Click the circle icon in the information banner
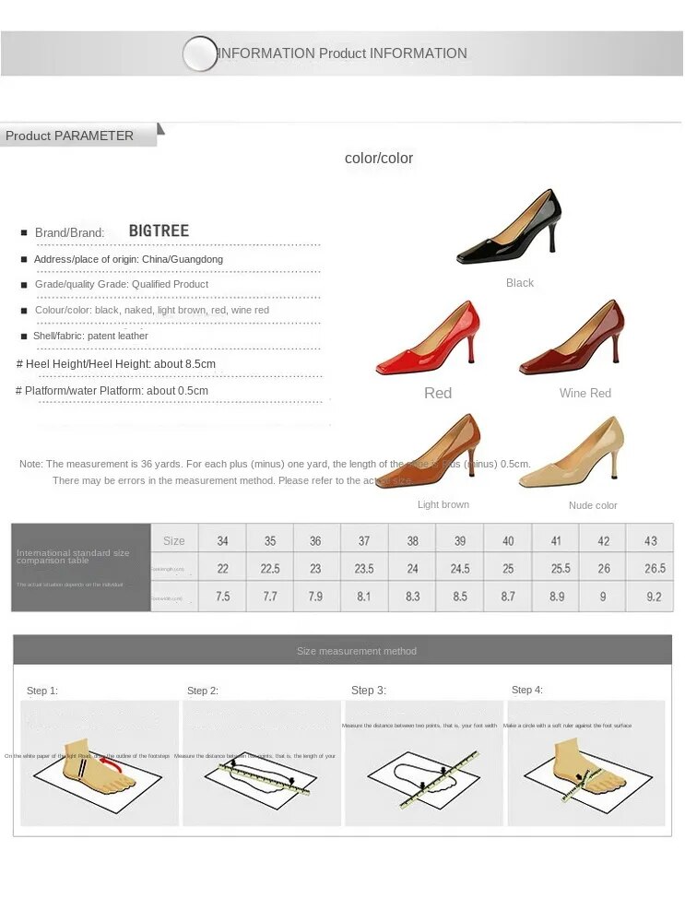 coord(200,53)
